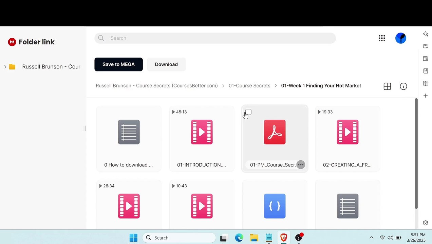Open the video with 10:43 duration
The image size is (432, 244).
coord(202,206)
